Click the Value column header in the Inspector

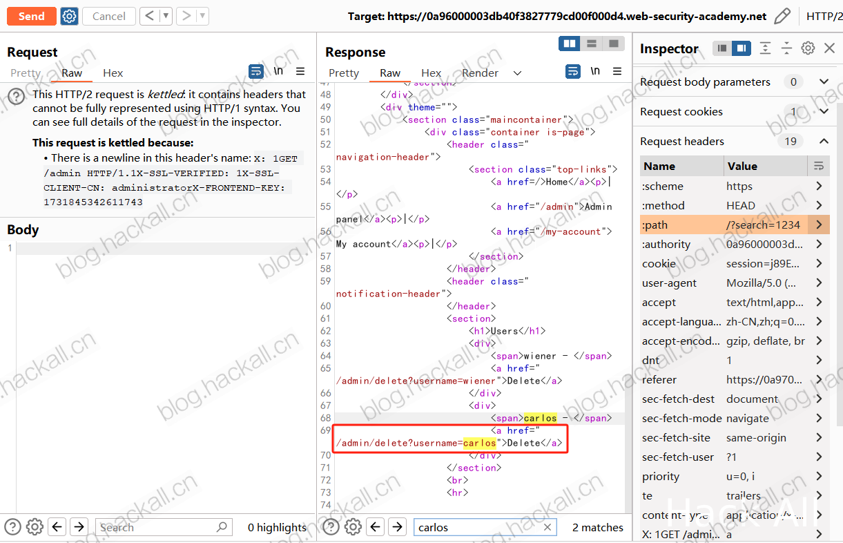coord(765,166)
